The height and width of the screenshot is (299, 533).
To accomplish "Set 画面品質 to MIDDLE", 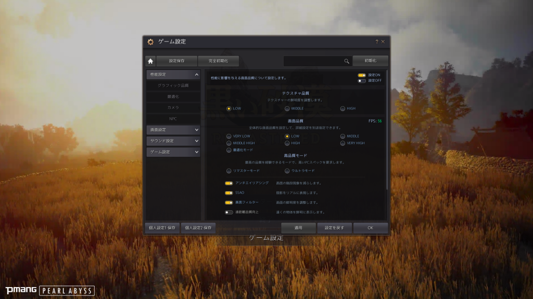I will pos(342,137).
